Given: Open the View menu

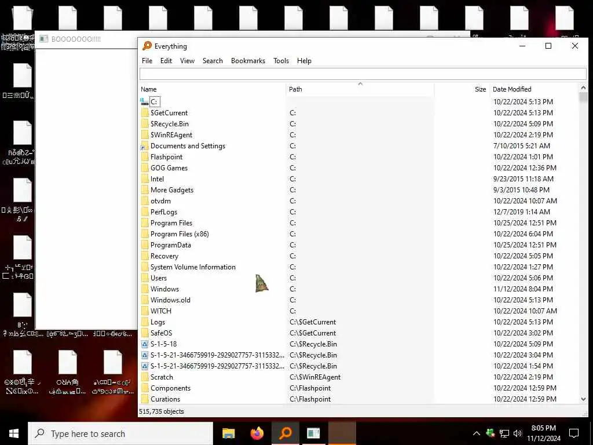Looking at the screenshot, I should point(187,61).
